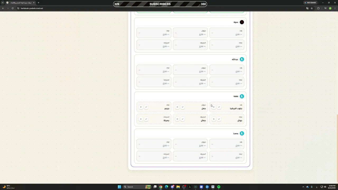The height and width of the screenshot is (190, 338).
Task: Approve YARA's country answer جنوب افريقيا
Action: [219, 107]
